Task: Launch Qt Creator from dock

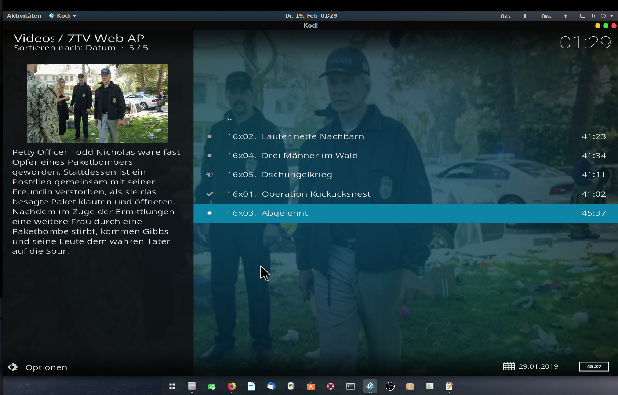Action: [212, 386]
